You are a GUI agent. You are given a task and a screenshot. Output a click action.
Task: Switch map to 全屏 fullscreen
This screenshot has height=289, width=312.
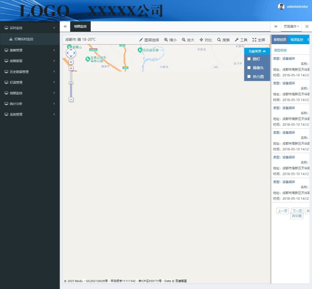tap(259, 40)
